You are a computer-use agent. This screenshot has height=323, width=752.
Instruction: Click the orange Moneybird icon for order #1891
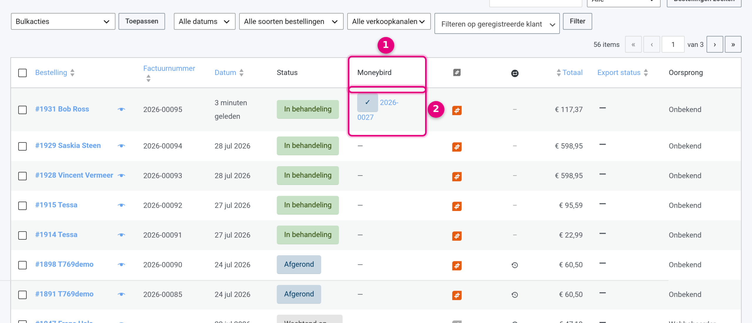point(457,295)
